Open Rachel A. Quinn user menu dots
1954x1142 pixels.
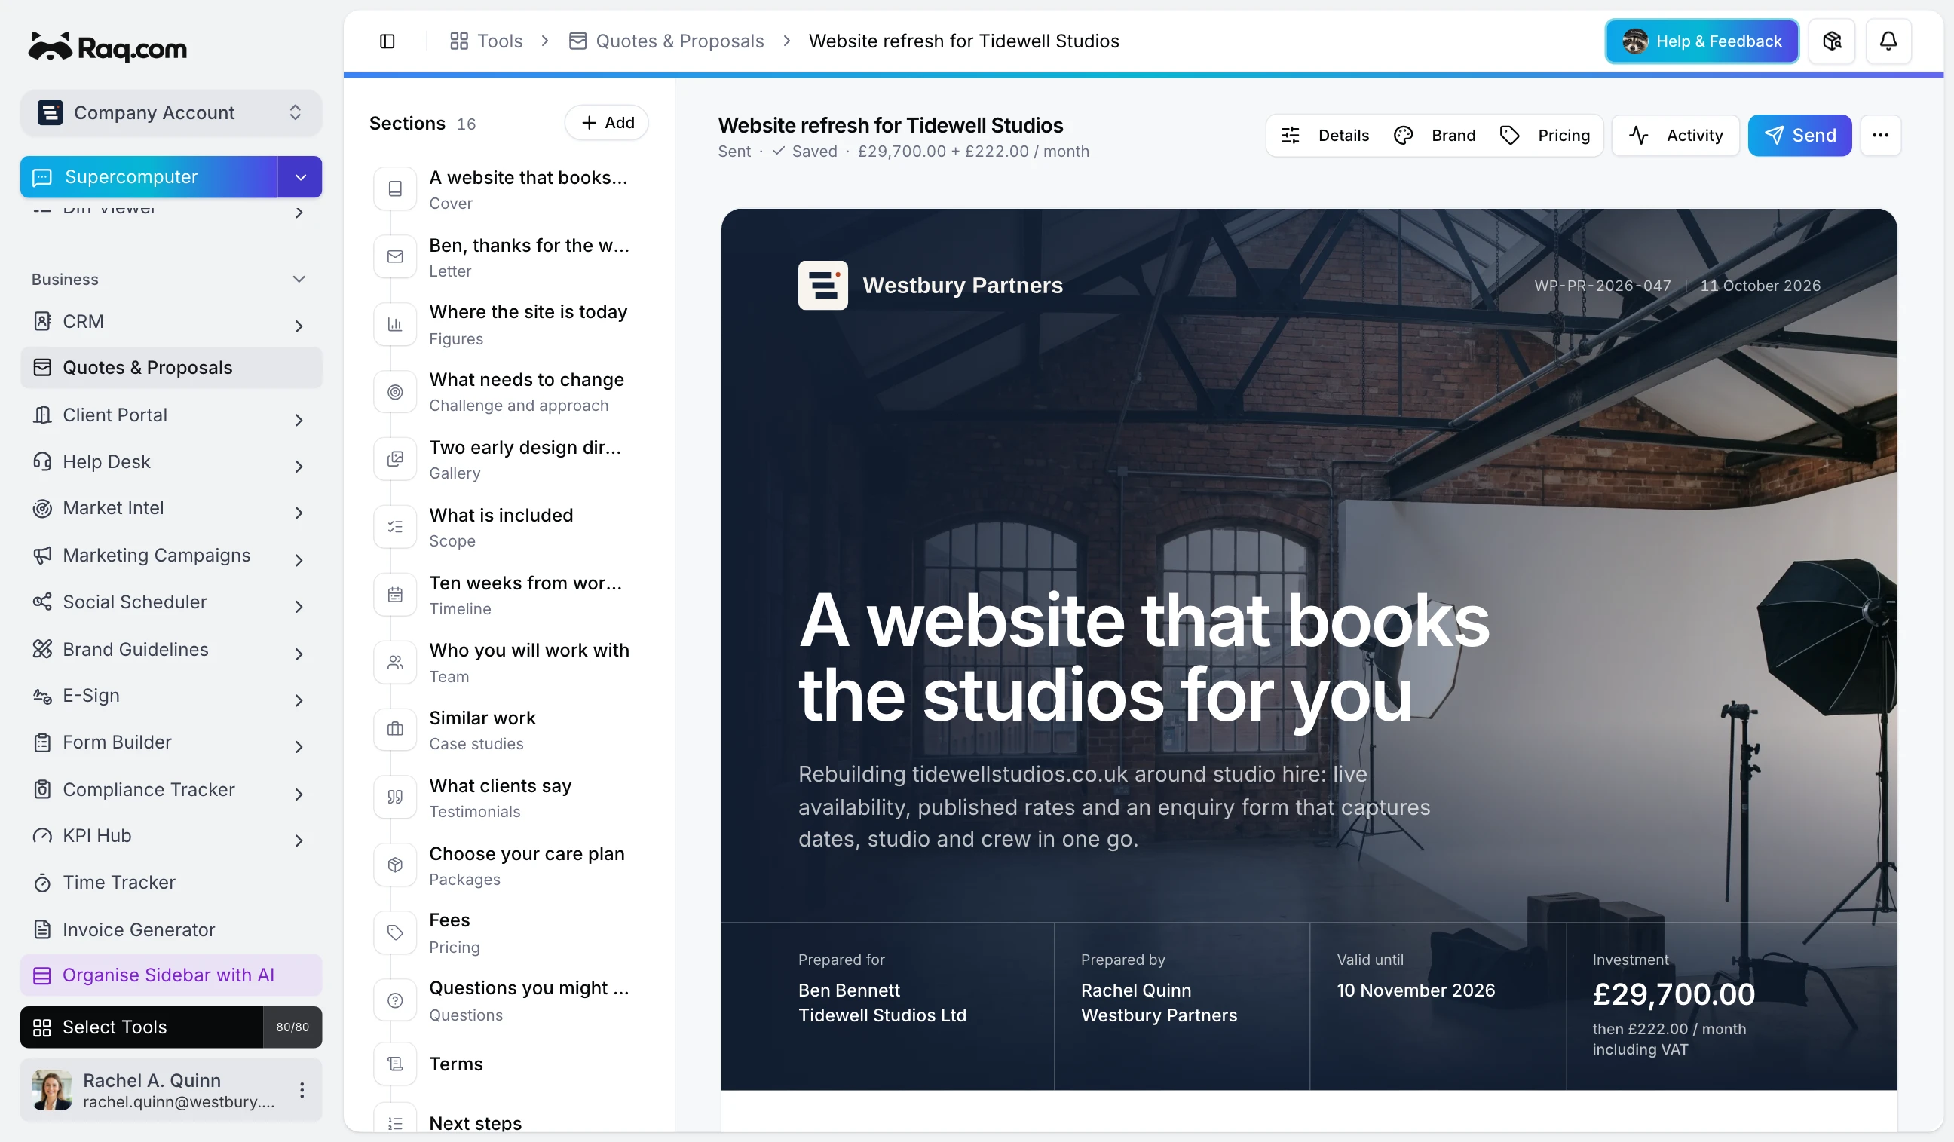click(x=302, y=1090)
